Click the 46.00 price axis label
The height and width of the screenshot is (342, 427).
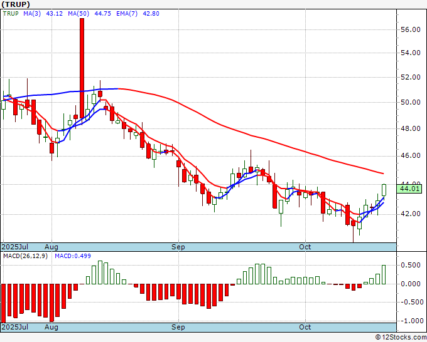coord(411,155)
